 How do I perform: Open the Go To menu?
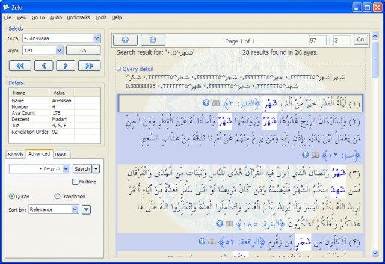[x=38, y=17]
